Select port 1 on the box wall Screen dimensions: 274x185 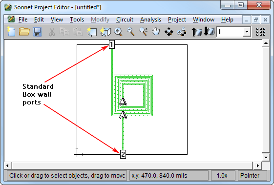[x=112, y=44]
